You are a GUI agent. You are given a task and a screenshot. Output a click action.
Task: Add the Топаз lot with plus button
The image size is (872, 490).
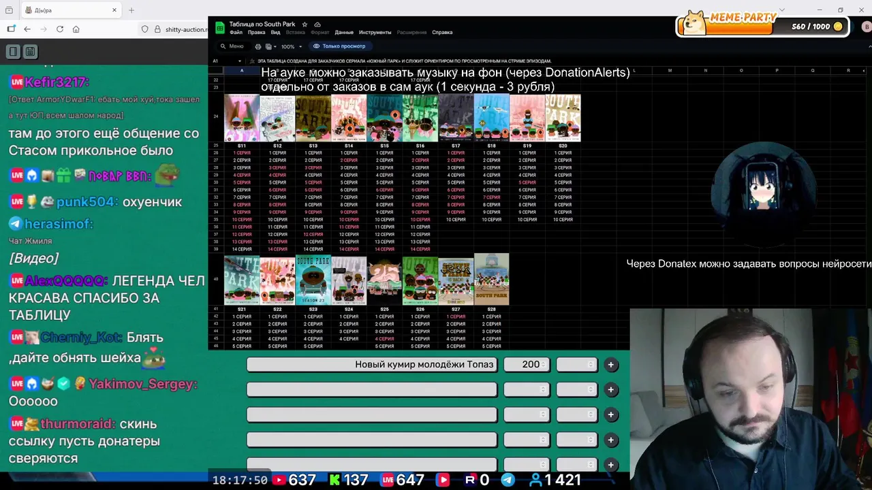point(611,365)
